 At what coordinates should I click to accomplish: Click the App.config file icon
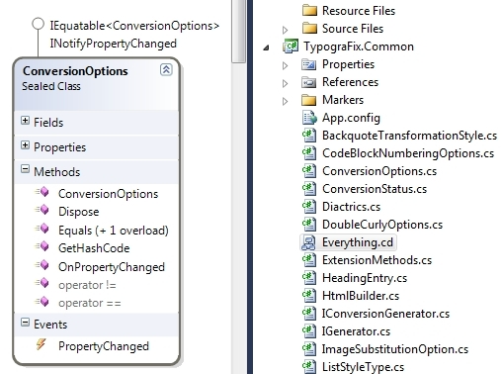(309, 118)
